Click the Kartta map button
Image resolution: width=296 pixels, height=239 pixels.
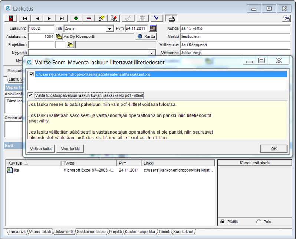click(146, 37)
